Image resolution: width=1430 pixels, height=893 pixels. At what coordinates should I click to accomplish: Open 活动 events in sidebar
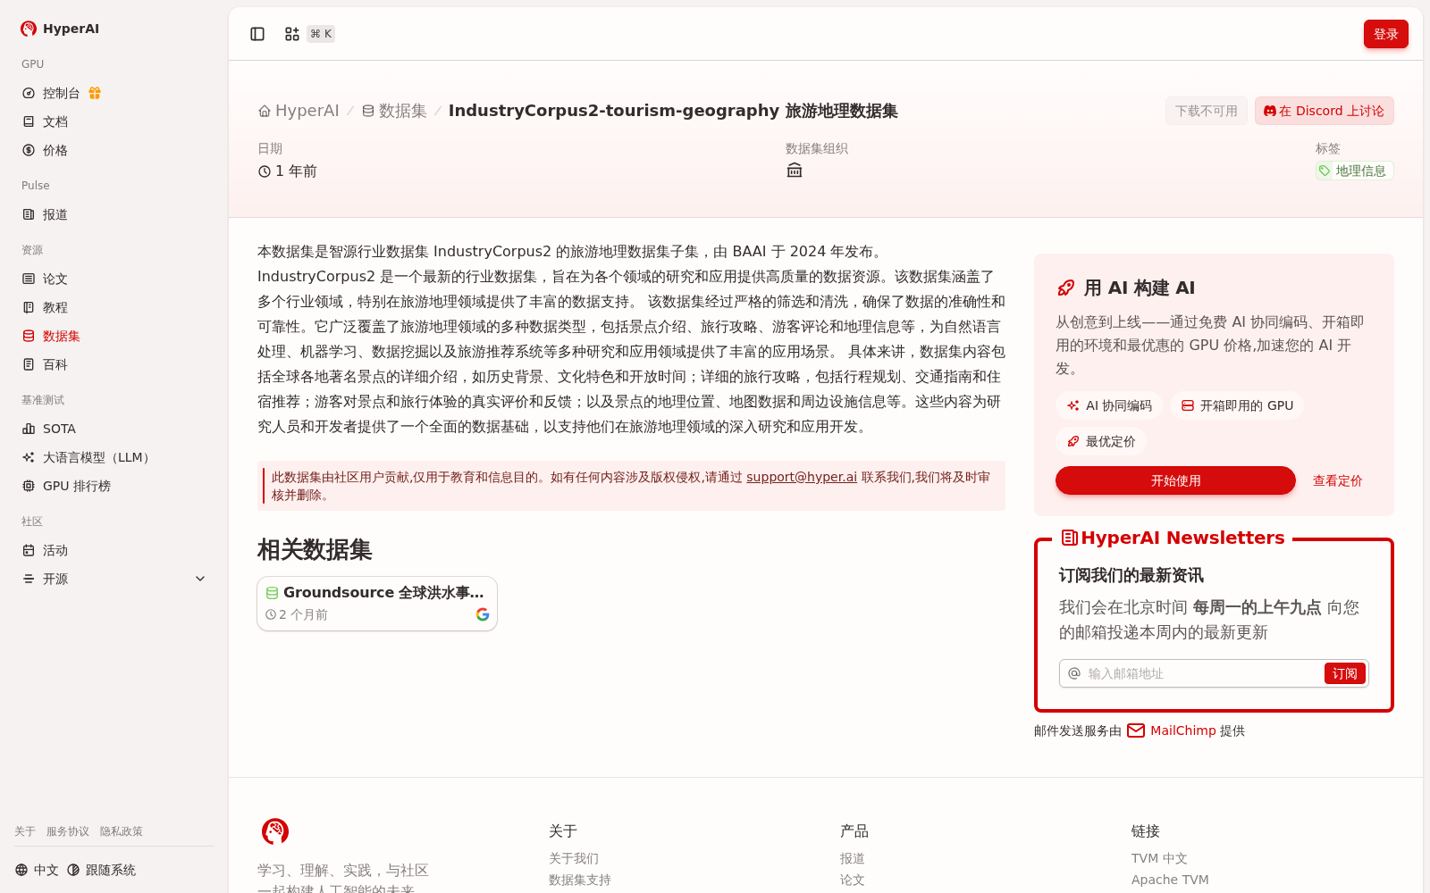pyautogui.click(x=114, y=550)
